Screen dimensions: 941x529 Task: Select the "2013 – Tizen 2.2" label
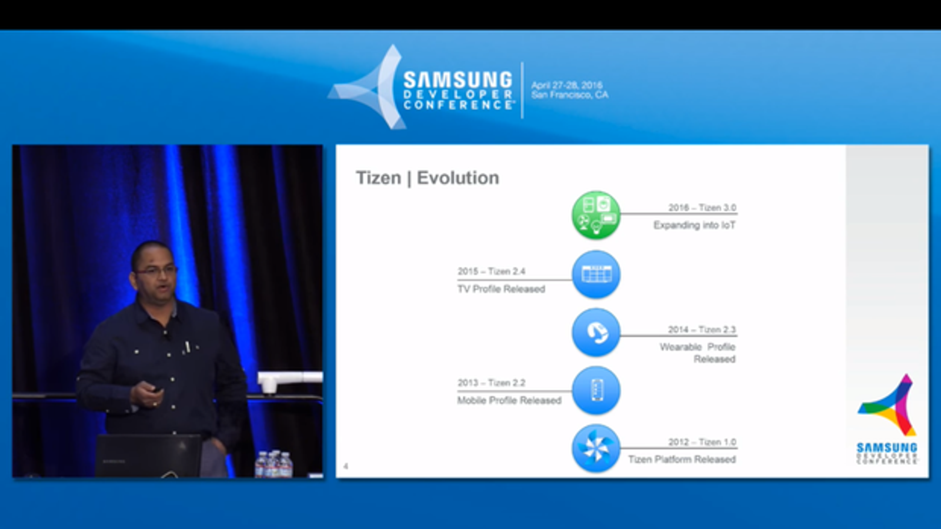pos(492,383)
